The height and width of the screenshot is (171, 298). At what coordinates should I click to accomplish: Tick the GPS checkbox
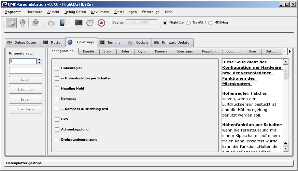(x=57, y=119)
